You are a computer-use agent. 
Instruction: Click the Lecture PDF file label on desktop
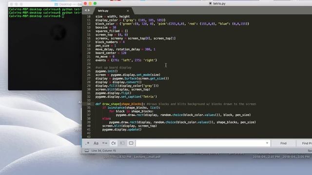(x=147, y=157)
